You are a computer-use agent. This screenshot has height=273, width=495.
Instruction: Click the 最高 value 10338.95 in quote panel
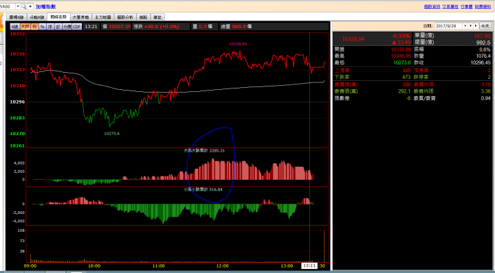(x=401, y=56)
